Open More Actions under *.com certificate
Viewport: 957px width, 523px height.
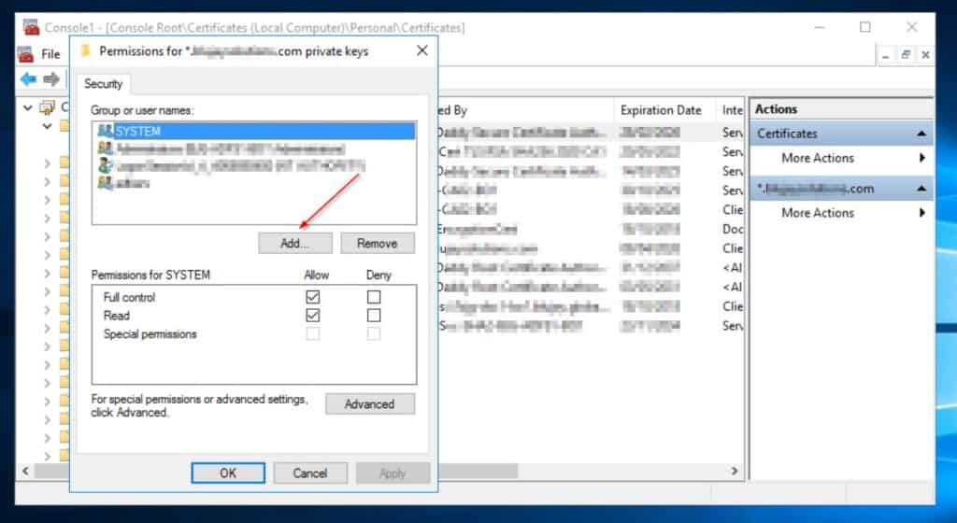(x=818, y=213)
